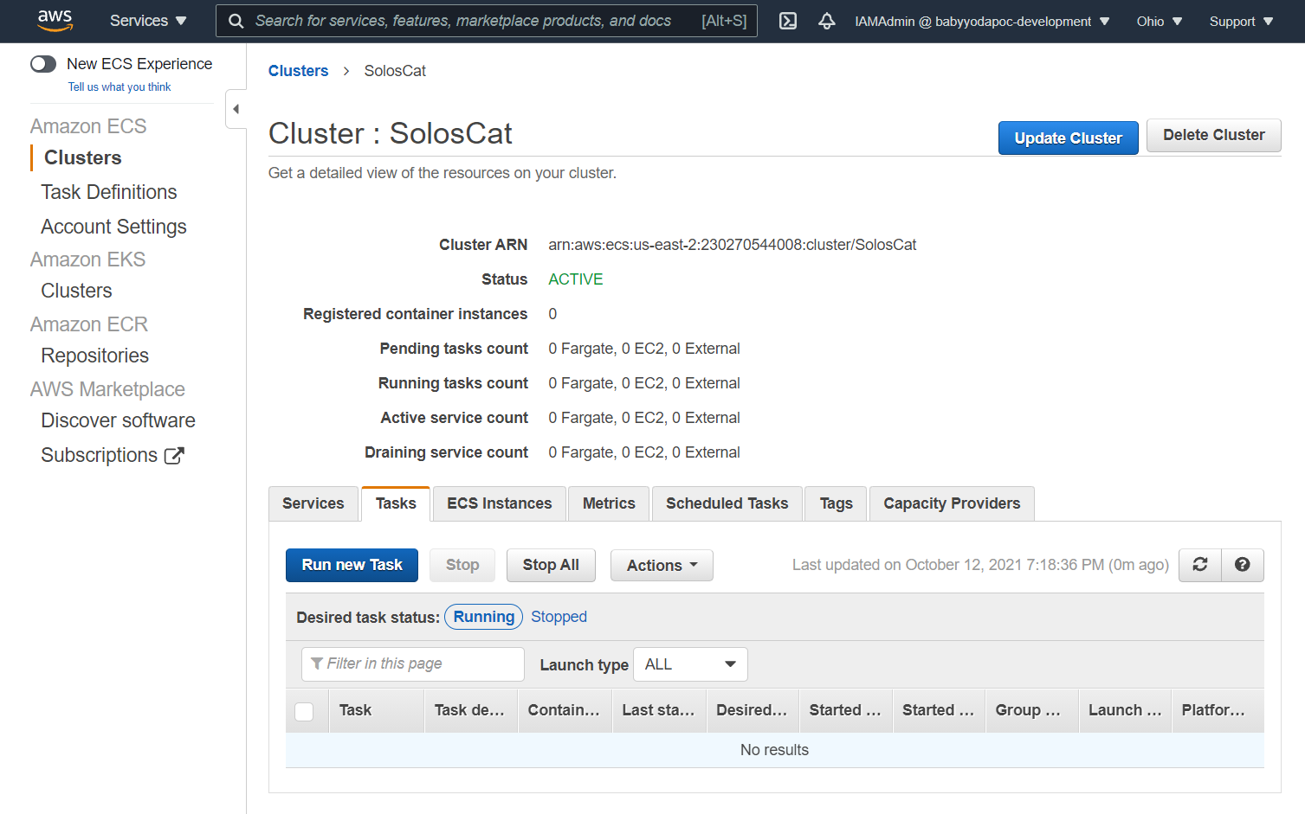Screen dimensions: 1305x814
Task: Check the select-all tasks checkbox
Action: tap(304, 711)
